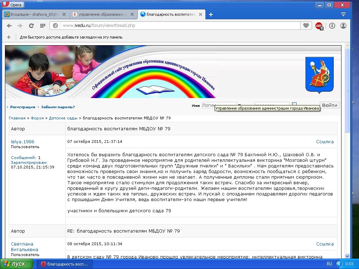Click the site info globe icon

pyautogui.click(x=55, y=26)
